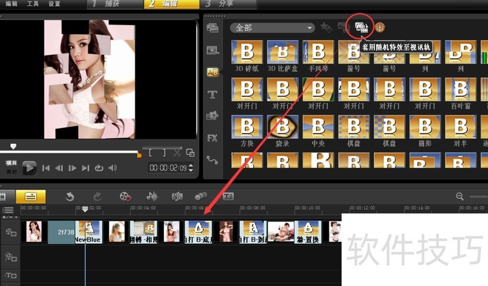Click the add to favorites star icon
Screen dimensions: 488x286
coord(326,27)
